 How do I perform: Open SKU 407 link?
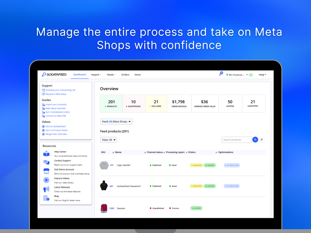point(111,186)
